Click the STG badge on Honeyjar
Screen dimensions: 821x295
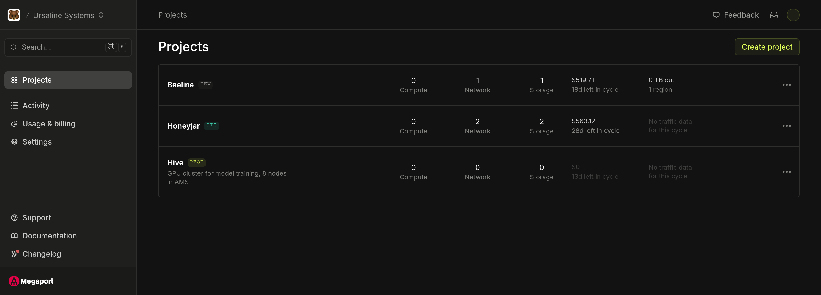tap(211, 125)
